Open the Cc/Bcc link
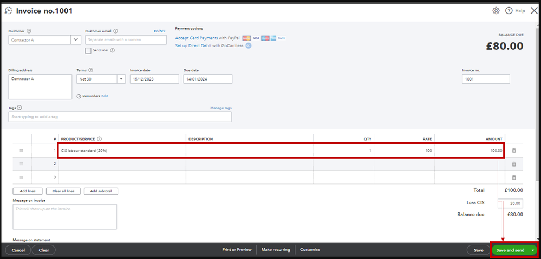Image resolution: width=541 pixels, height=259 pixels. (x=159, y=31)
